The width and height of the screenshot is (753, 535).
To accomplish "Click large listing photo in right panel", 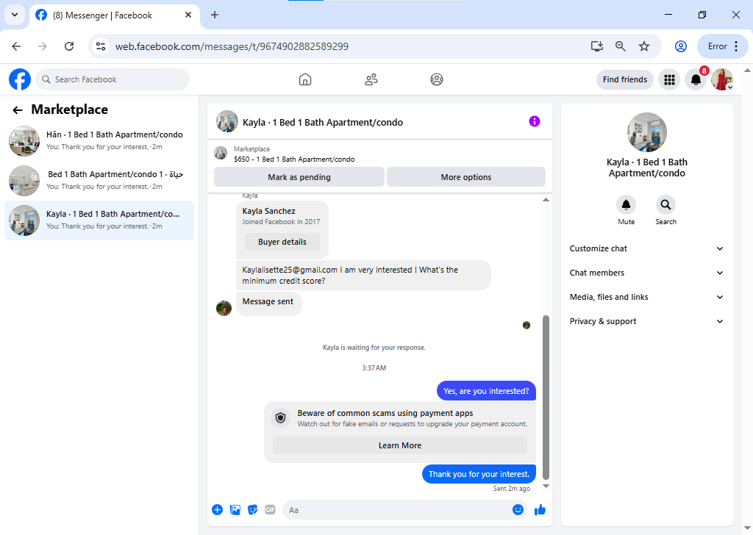I will pyautogui.click(x=646, y=132).
